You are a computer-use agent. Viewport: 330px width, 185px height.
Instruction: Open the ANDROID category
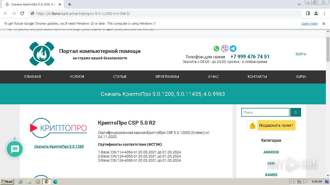click(x=271, y=152)
